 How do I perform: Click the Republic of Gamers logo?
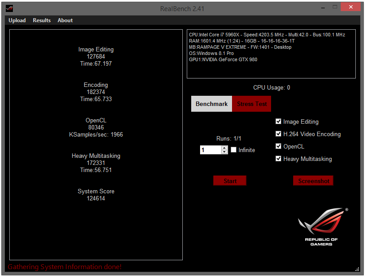[322, 227]
